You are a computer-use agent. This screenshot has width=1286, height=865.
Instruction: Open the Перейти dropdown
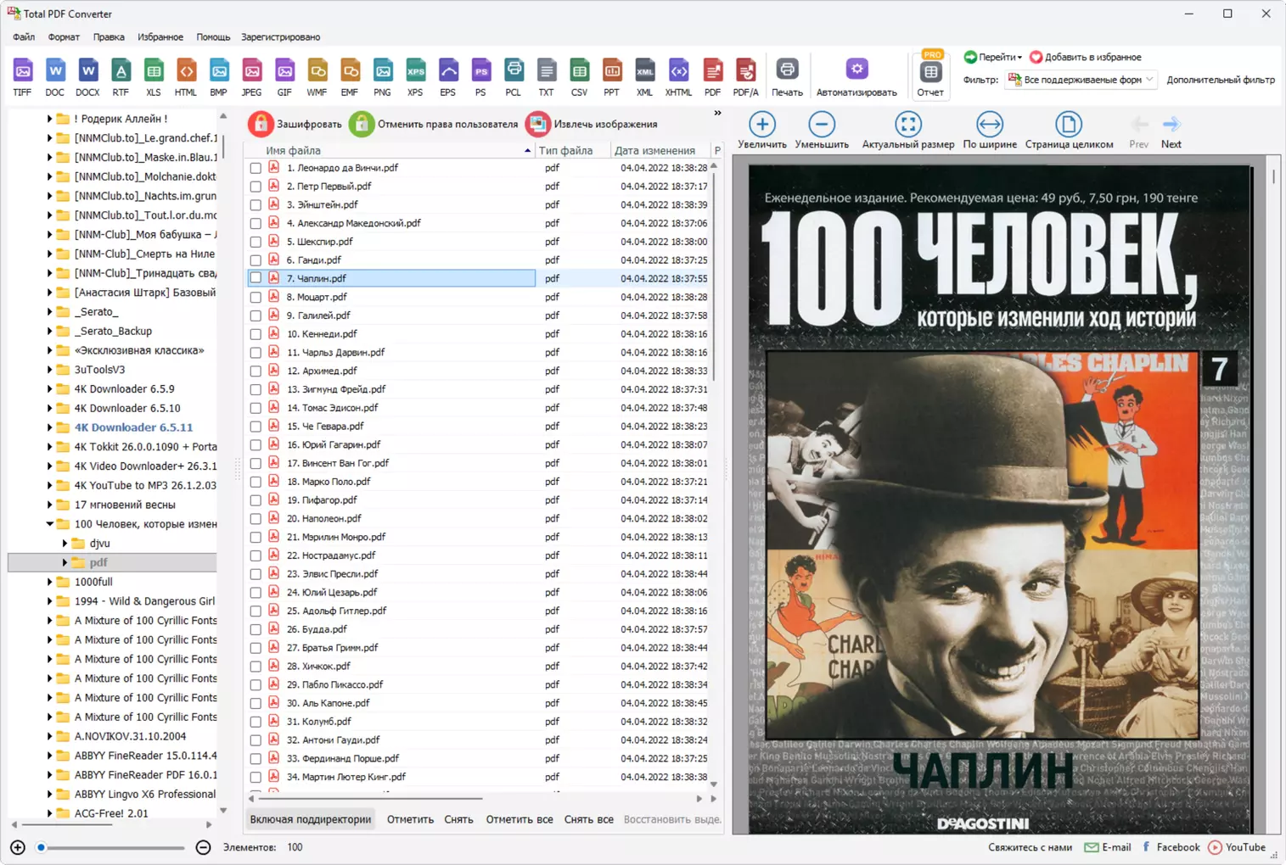point(993,57)
